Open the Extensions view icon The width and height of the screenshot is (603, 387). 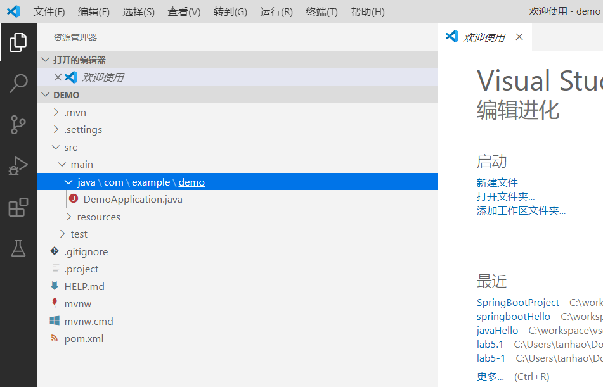click(x=18, y=208)
